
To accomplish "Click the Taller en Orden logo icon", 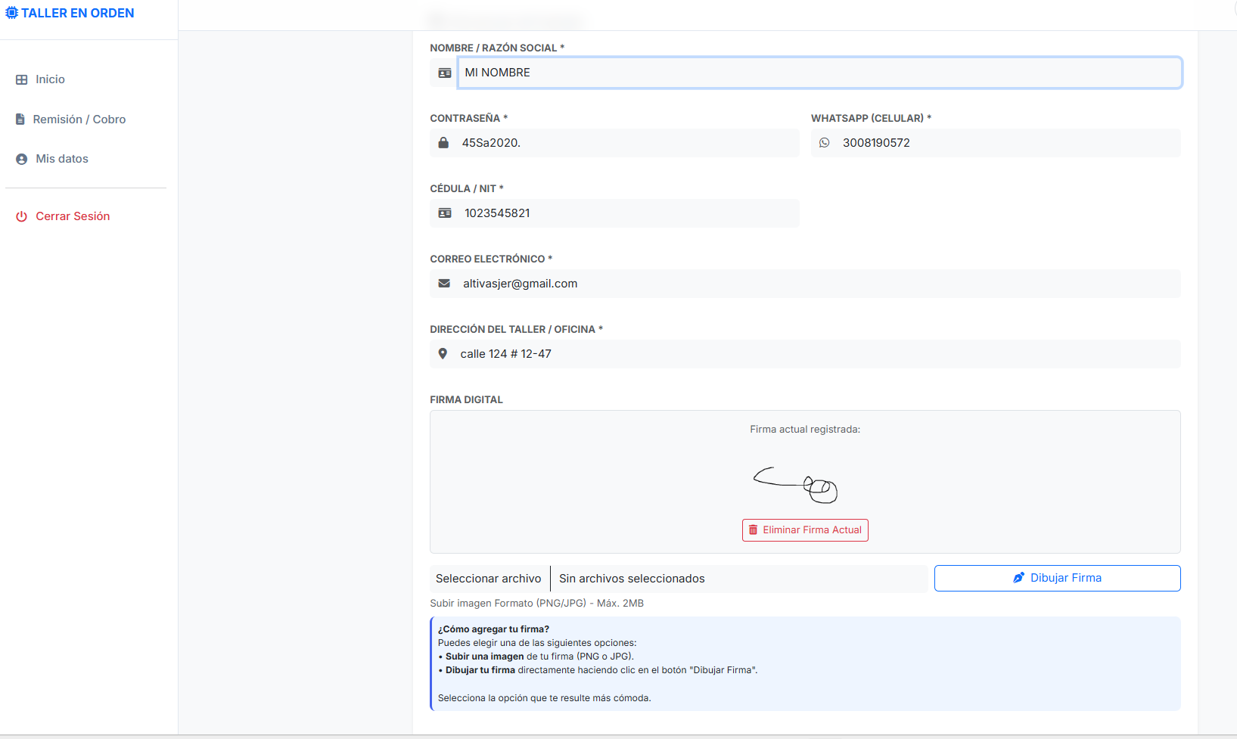I will (x=11, y=13).
